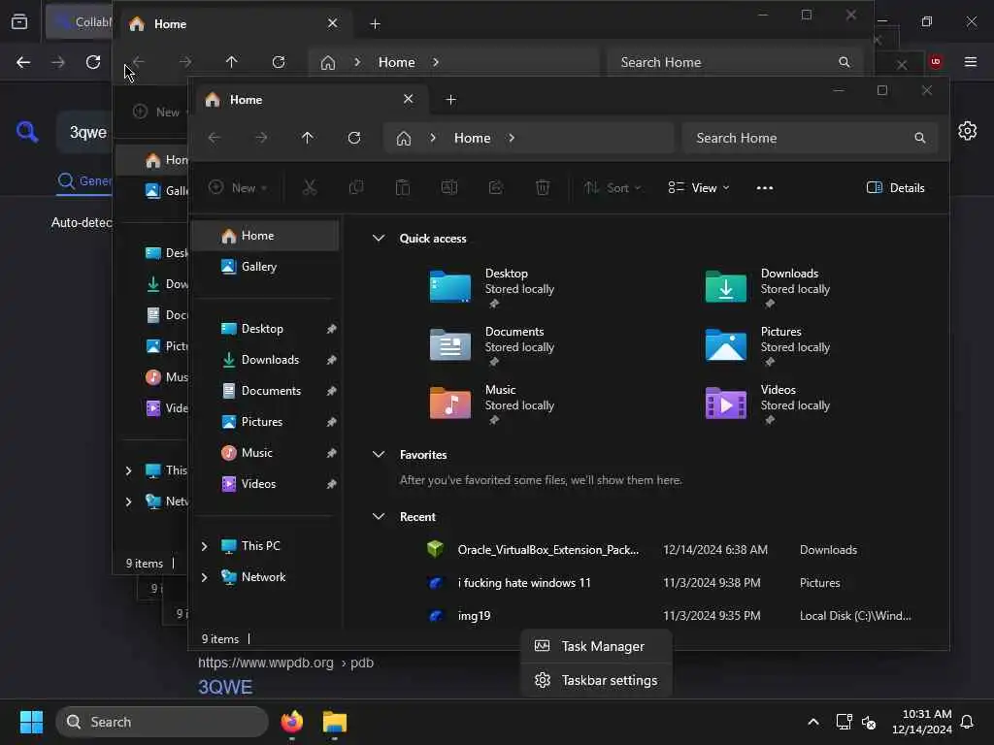Add new tab in front Explorer window

450,100
